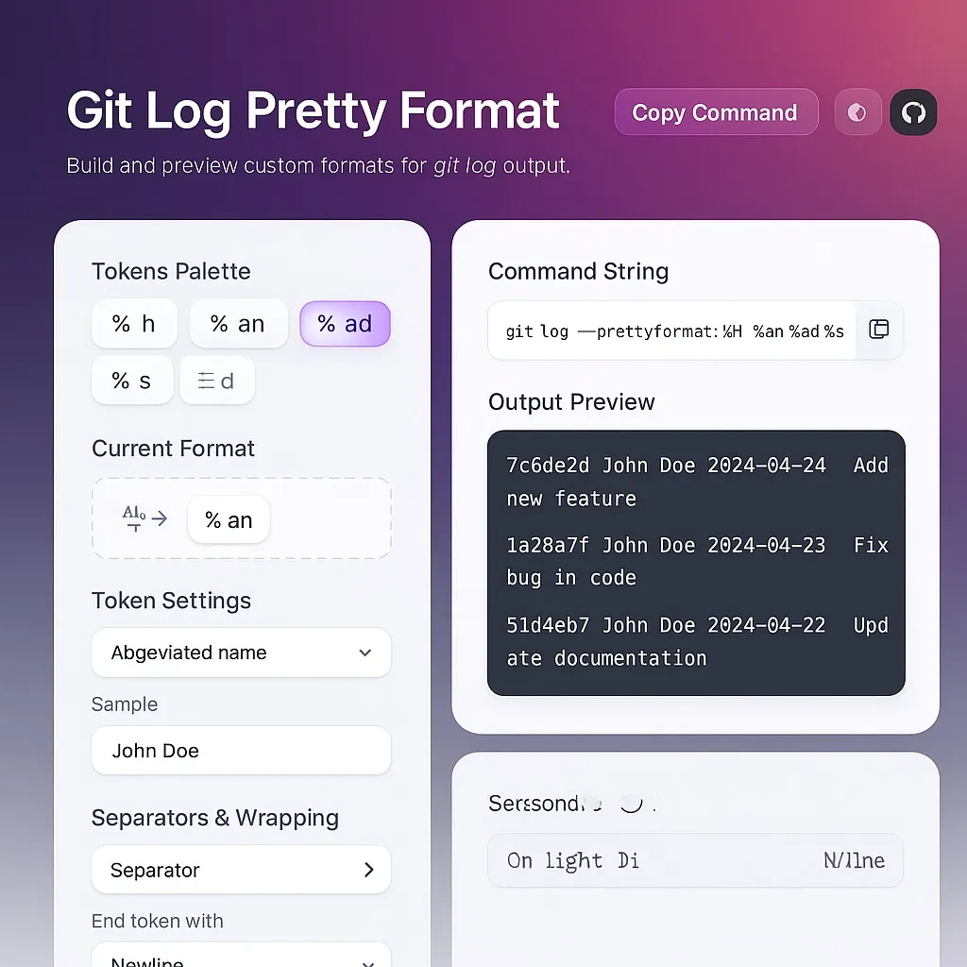Viewport: 967px width, 967px height.
Task: Open the Abbreviated name dropdown
Action: tap(241, 653)
